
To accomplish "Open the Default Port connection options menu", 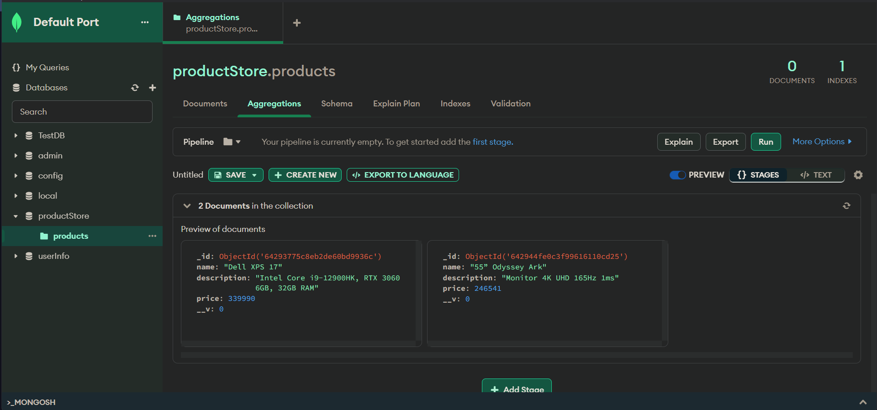I will (145, 22).
